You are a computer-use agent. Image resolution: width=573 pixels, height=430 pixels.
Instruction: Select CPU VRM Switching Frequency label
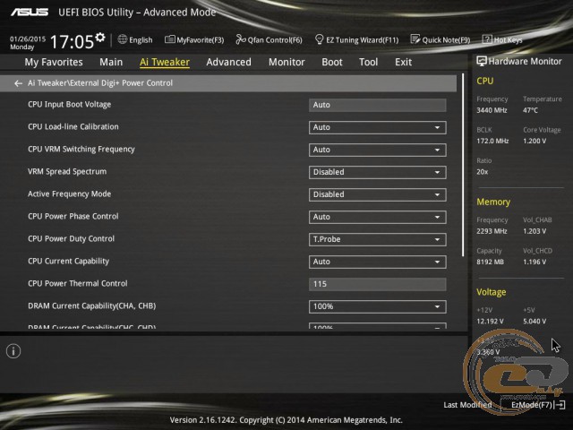[x=81, y=150]
